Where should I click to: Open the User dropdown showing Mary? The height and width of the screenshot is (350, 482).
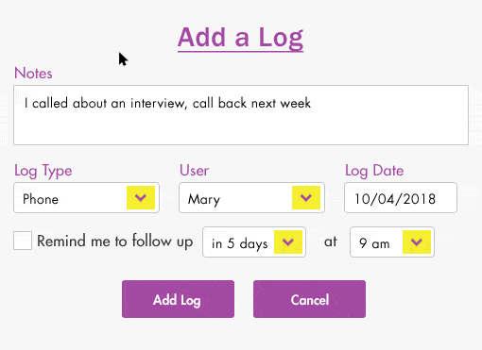pyautogui.click(x=251, y=198)
